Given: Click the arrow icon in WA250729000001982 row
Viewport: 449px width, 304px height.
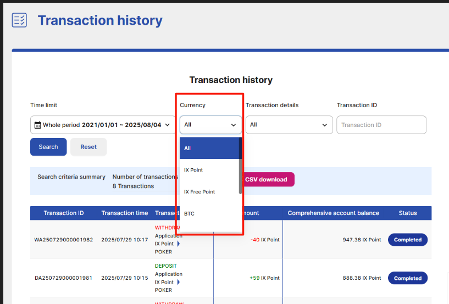Looking at the screenshot, I should coord(179,244).
